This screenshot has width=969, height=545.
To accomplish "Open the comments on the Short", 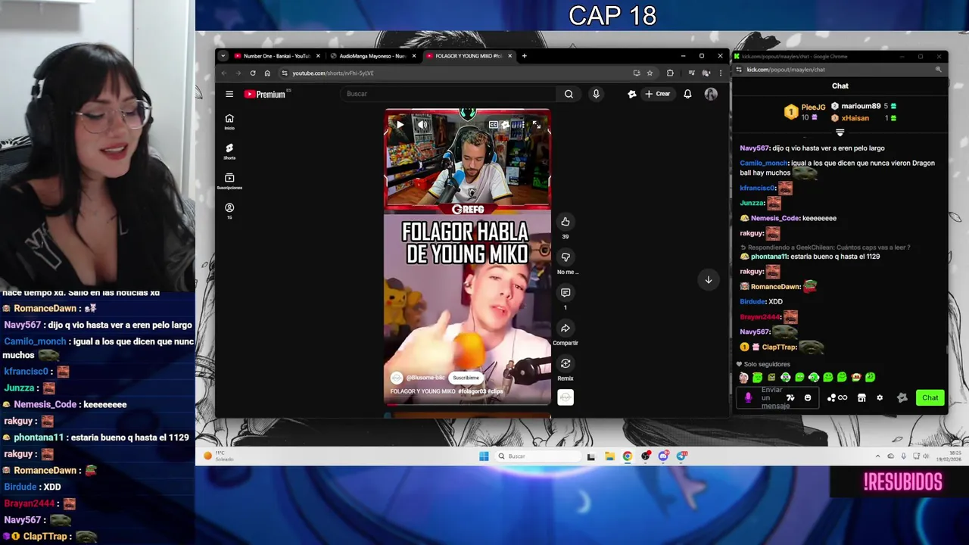I will (x=565, y=292).
